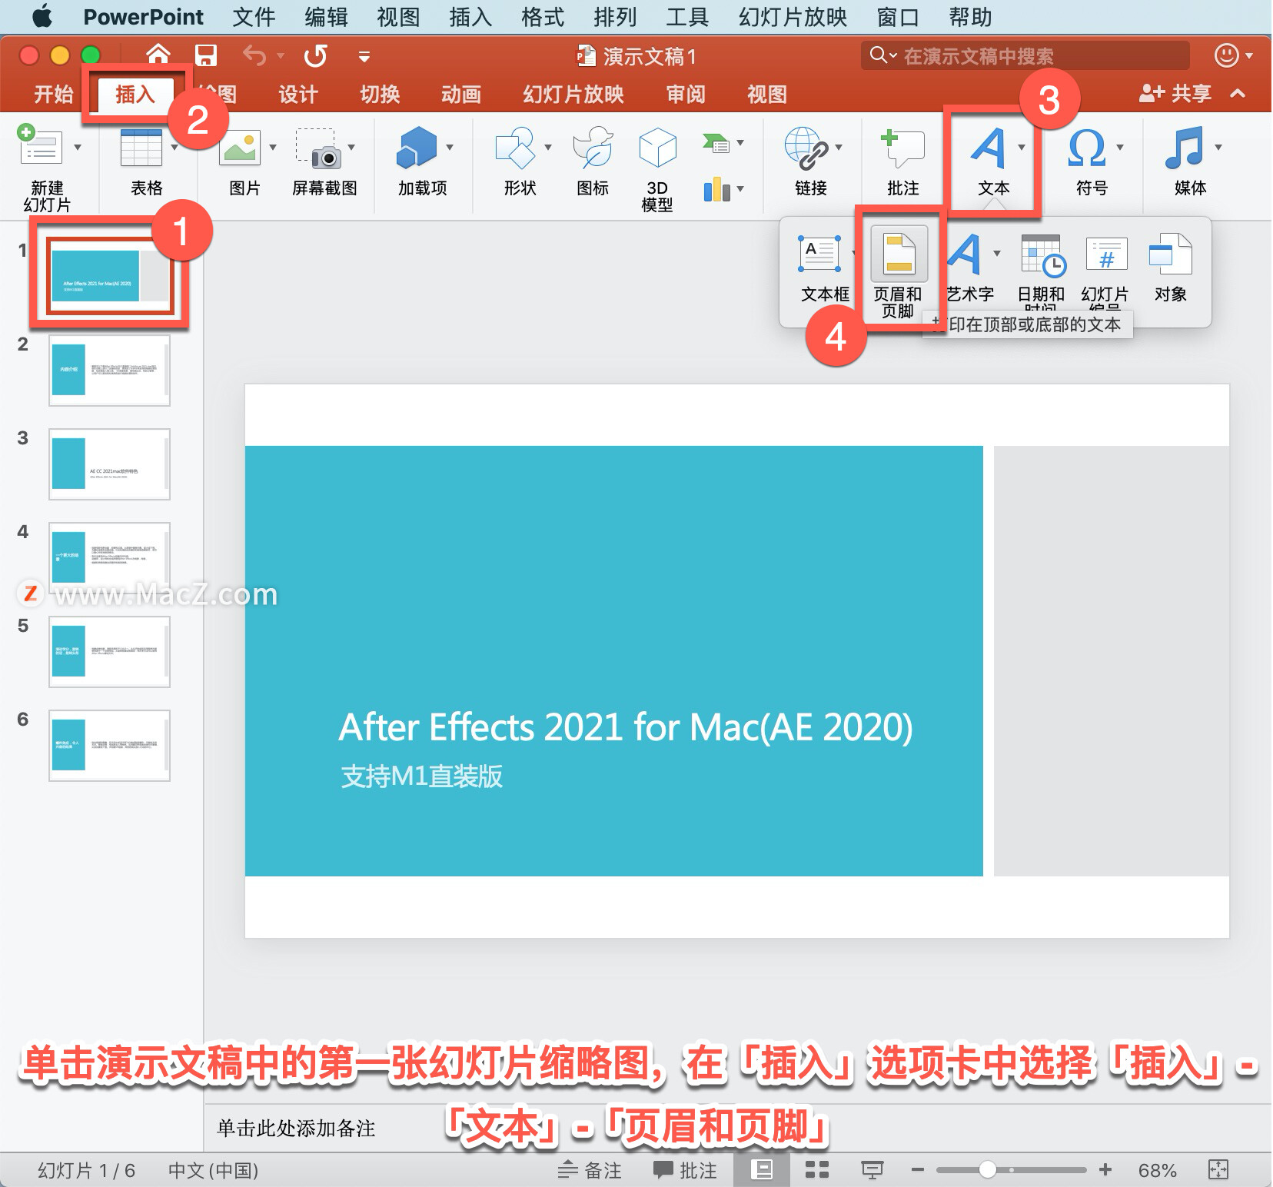Expand New Slide layout dropdown arrow
Viewport: 1273px width, 1187px height.
[78, 147]
